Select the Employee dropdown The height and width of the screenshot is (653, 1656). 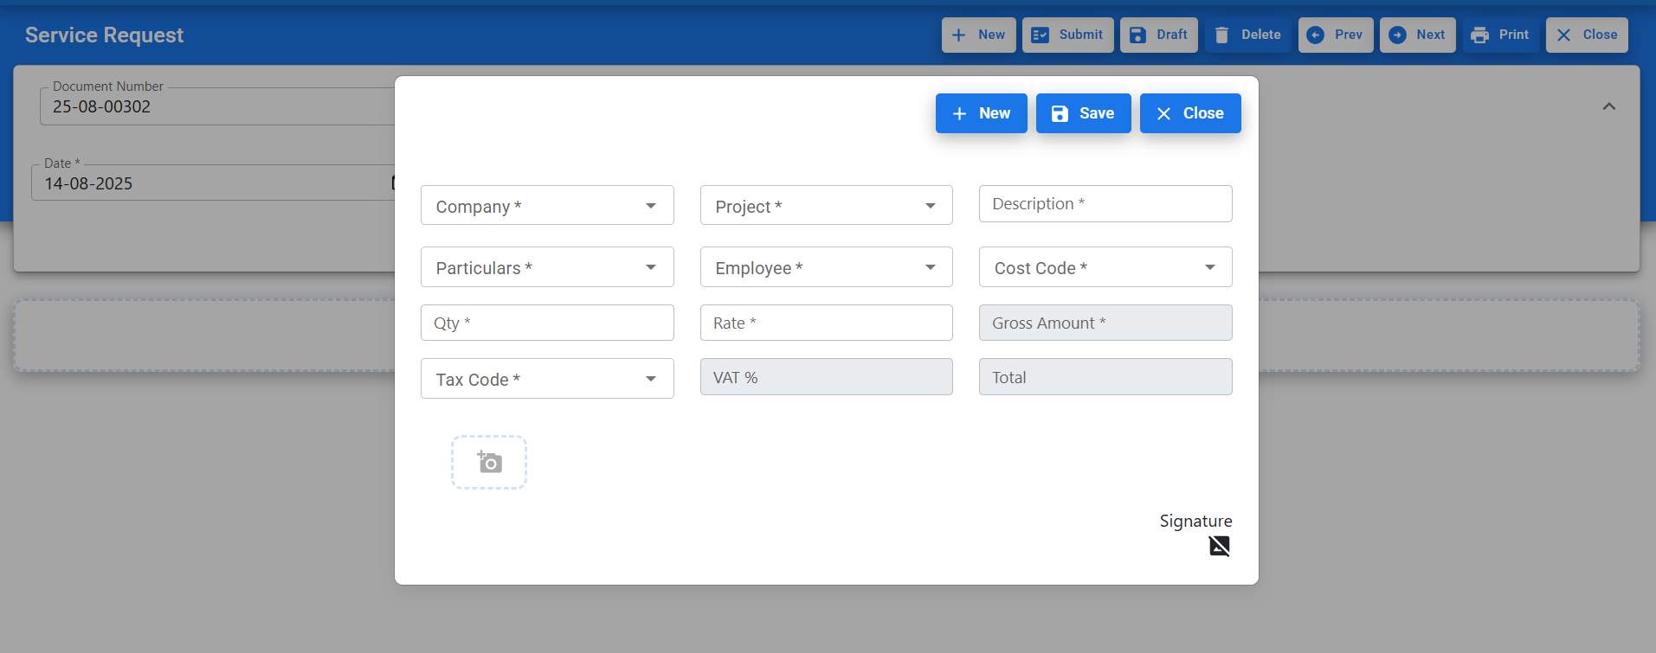click(x=826, y=267)
